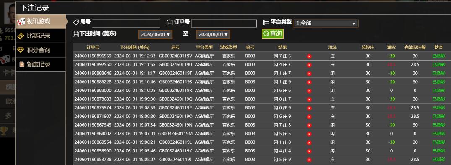This screenshot has width=451, height=165.
Task: Select order number 240601190886228
Action: [x=93, y=81]
